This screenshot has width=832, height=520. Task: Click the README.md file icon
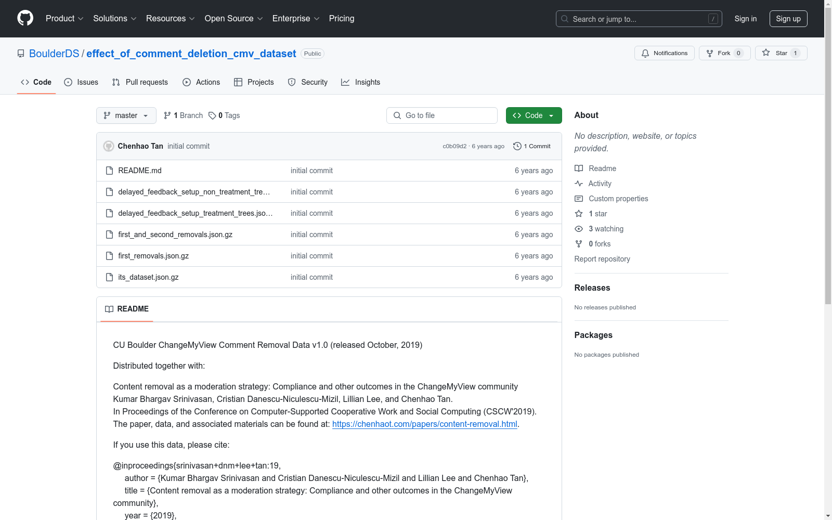tap(109, 171)
